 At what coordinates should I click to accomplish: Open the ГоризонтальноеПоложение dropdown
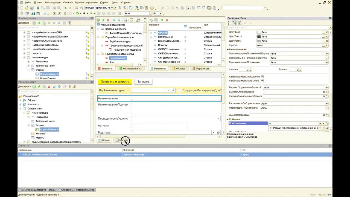[x=326, y=62]
